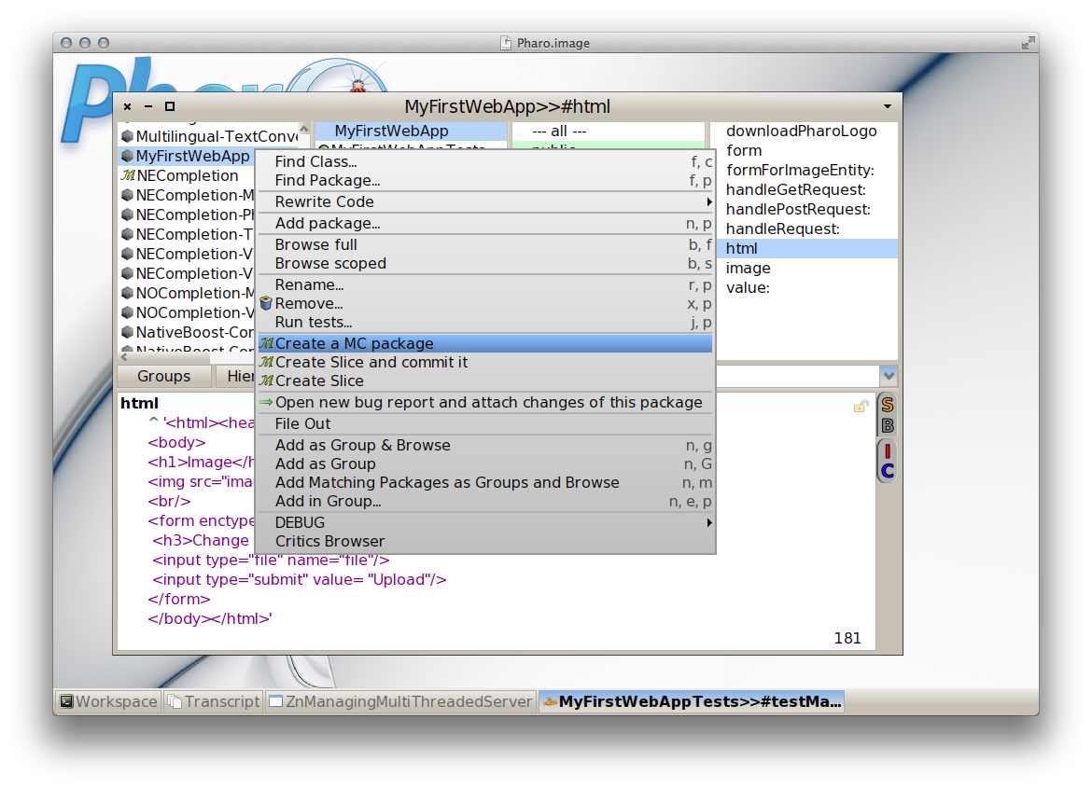Click the package list scroll-up arrow

point(303,129)
